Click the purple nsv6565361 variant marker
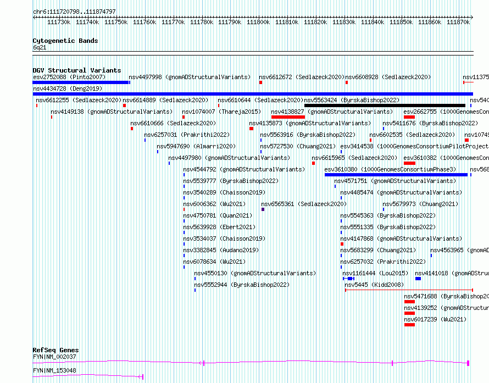 click(x=263, y=209)
